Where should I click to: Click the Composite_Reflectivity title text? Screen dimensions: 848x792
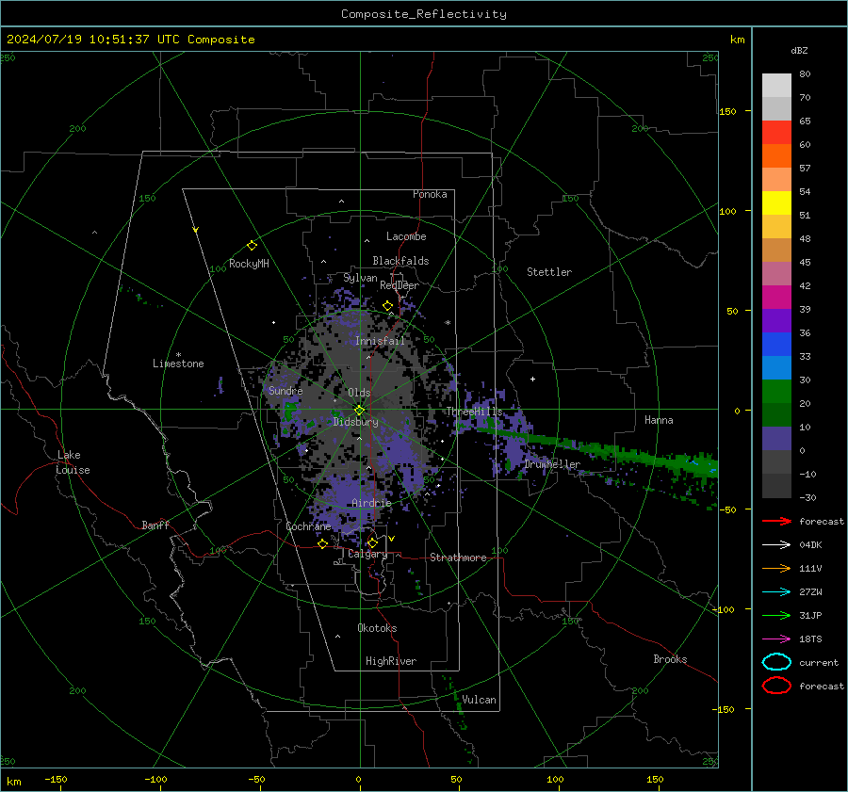pos(424,14)
